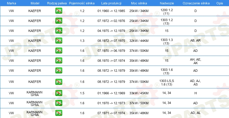Click engine capacity 1.5
The image size is (229, 118).
(82, 93)
